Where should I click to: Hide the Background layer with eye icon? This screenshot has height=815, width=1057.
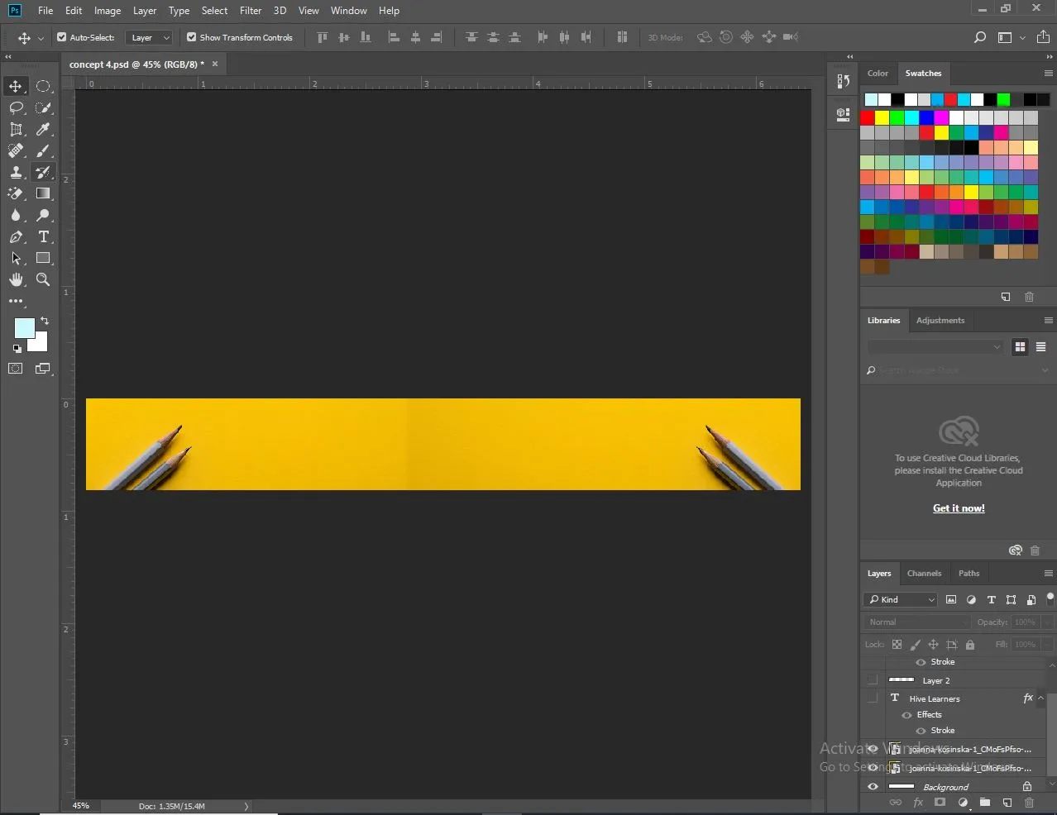pos(873,787)
